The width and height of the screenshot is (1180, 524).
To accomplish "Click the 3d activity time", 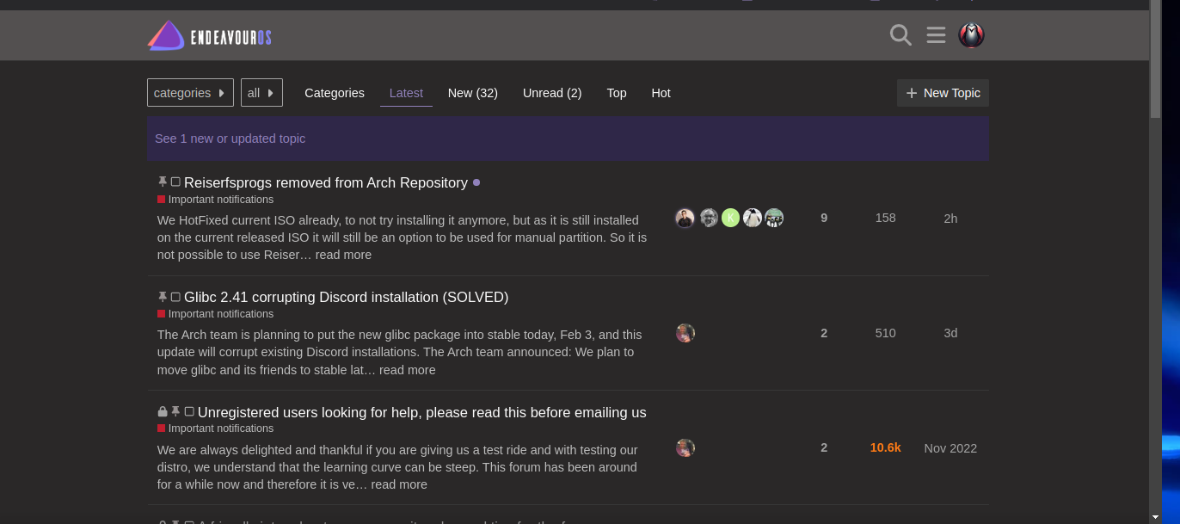I will (x=950, y=333).
